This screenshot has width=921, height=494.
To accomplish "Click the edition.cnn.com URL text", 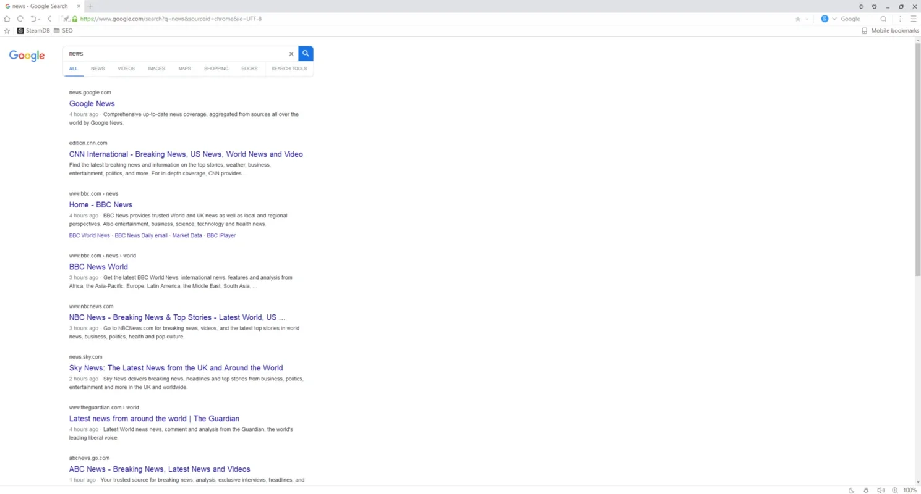I will point(88,143).
